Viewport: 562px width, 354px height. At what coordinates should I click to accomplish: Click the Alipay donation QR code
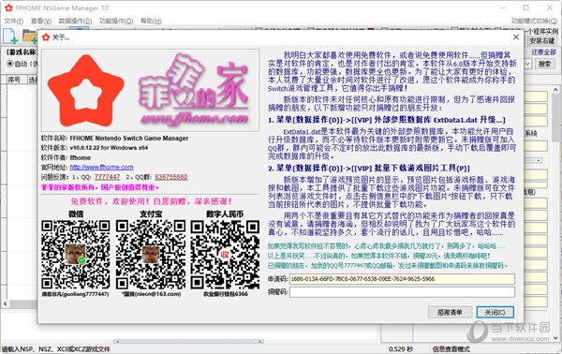(x=151, y=255)
